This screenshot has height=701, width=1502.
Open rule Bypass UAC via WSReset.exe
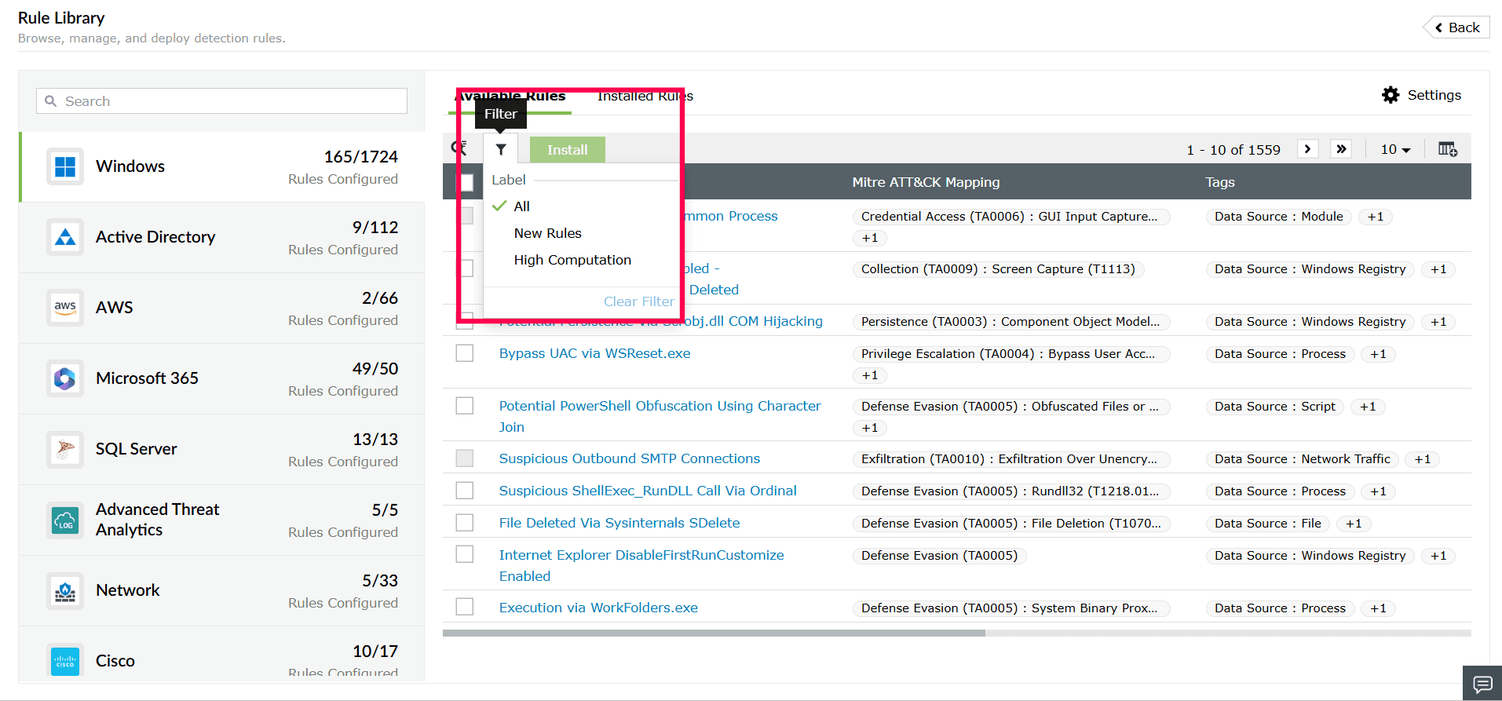click(595, 353)
